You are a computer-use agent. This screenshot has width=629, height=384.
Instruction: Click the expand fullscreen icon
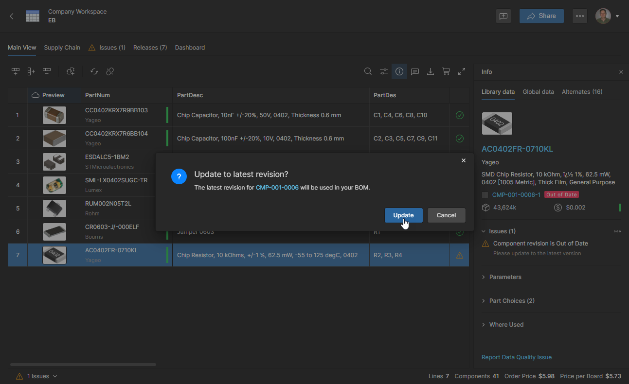(x=462, y=71)
